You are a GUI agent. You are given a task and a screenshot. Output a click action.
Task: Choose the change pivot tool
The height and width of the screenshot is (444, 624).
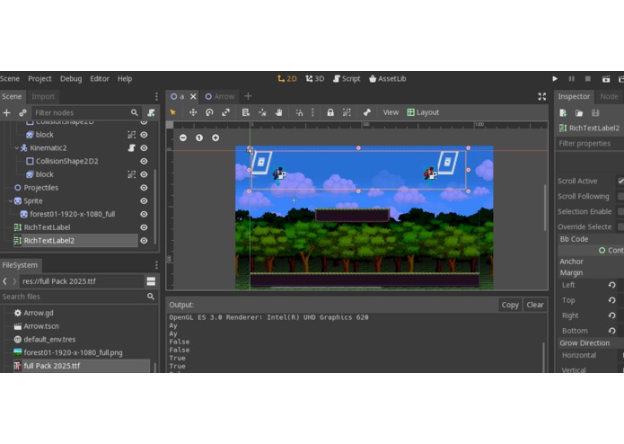pos(262,112)
